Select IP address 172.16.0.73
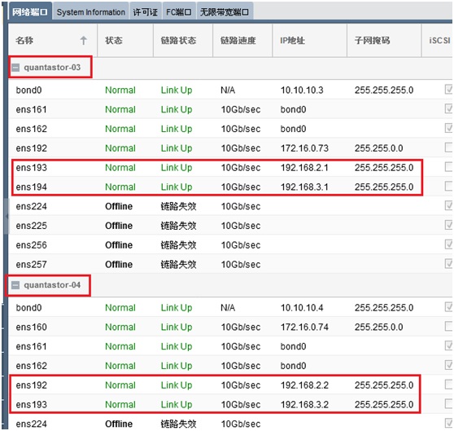 coord(304,148)
